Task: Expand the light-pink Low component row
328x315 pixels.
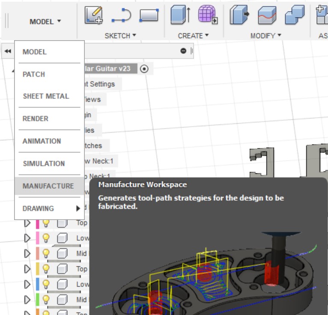Action: (x=27, y=238)
